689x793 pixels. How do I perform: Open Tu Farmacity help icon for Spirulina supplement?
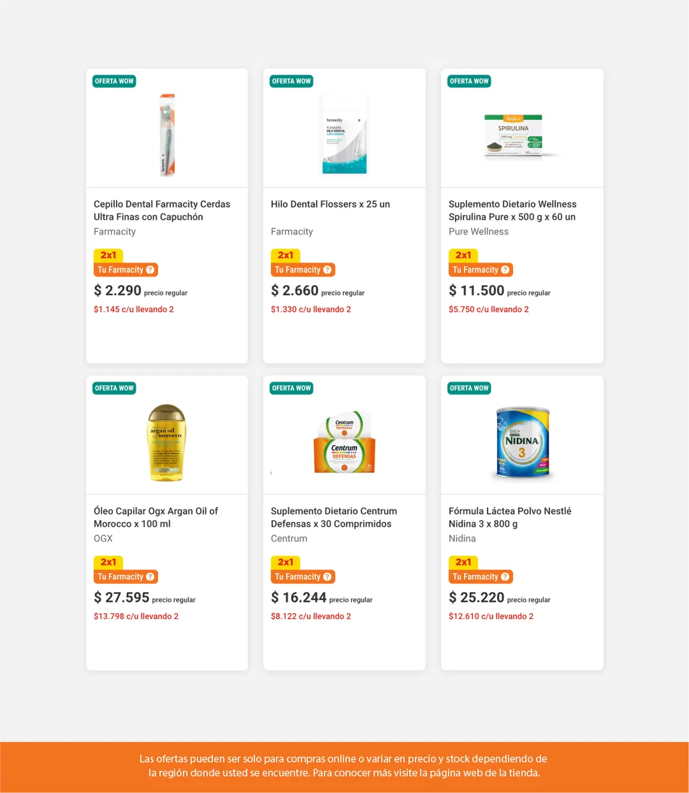click(x=505, y=270)
